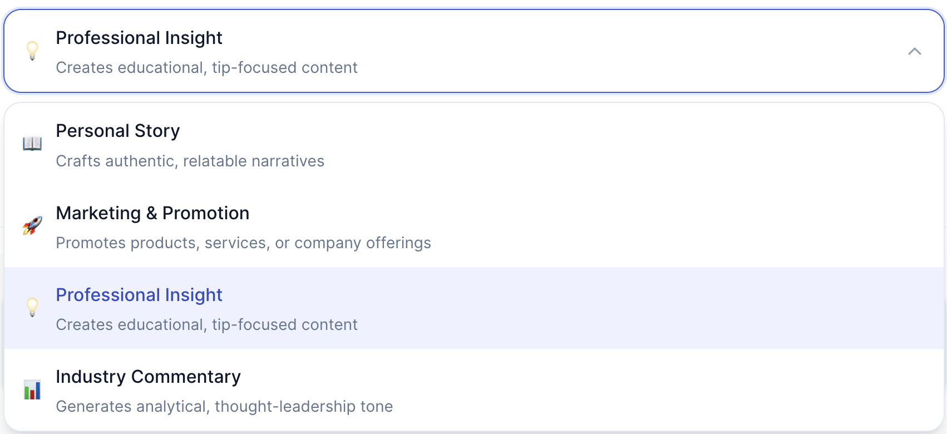Click the lightbulb icon in the selected dropdown header
The image size is (947, 434).
coord(32,51)
